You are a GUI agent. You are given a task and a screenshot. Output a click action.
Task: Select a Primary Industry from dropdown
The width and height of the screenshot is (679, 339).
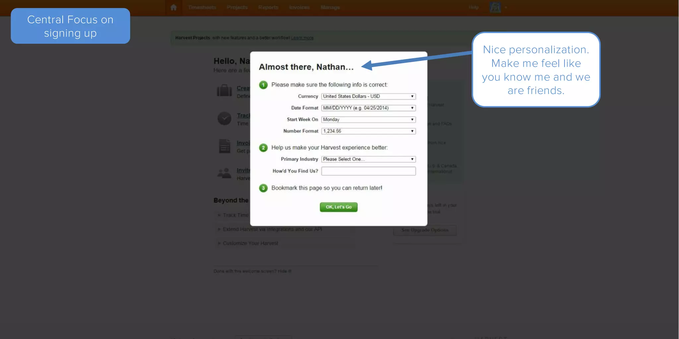[x=368, y=159]
